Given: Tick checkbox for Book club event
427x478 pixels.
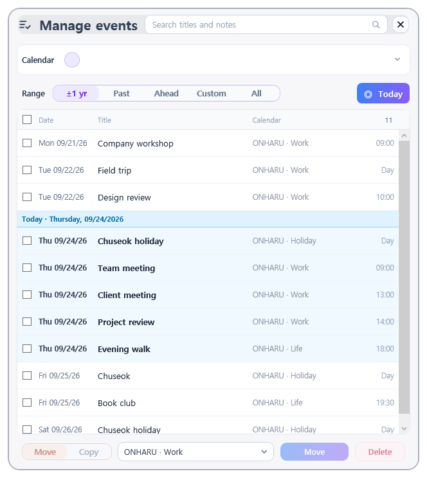Looking at the screenshot, I should pyautogui.click(x=27, y=402).
